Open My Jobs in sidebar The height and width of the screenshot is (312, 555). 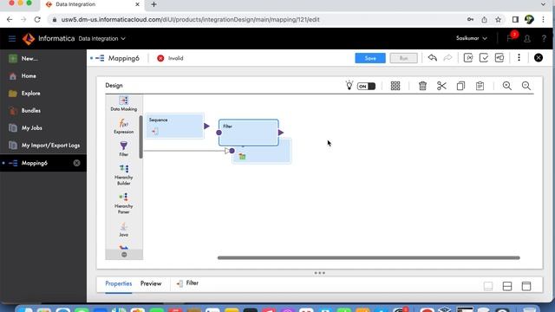(25, 127)
